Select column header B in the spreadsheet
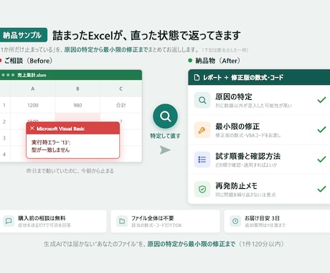 click(x=77, y=88)
